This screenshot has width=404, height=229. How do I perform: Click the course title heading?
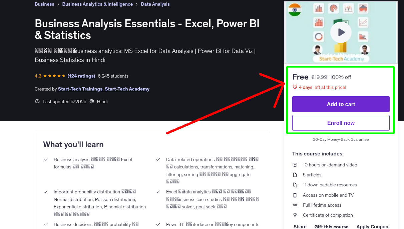(147, 29)
